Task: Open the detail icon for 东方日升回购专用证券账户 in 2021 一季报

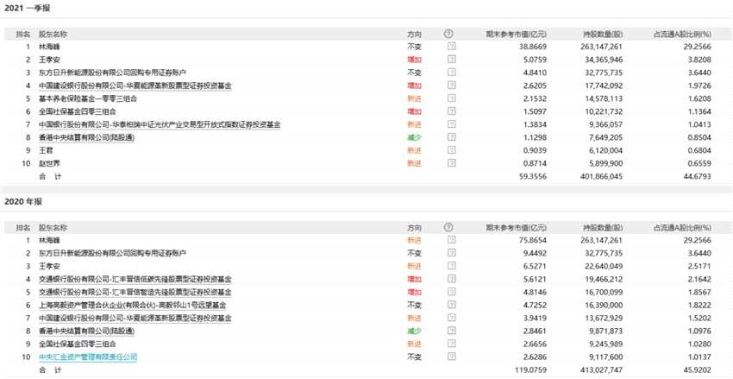Action: point(451,73)
